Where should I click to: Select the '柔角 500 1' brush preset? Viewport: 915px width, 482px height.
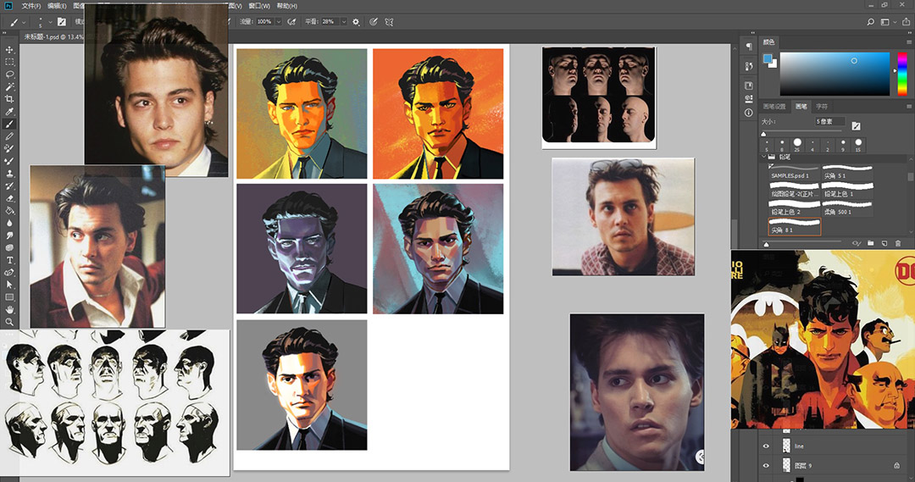pos(846,210)
